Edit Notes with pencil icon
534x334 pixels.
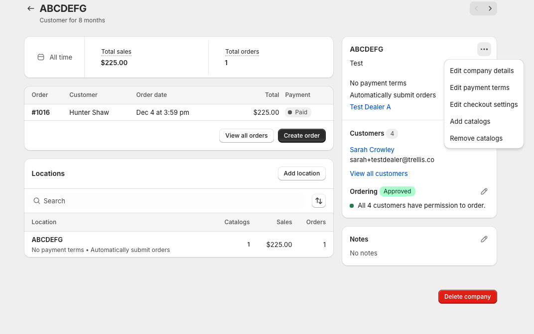(484, 239)
